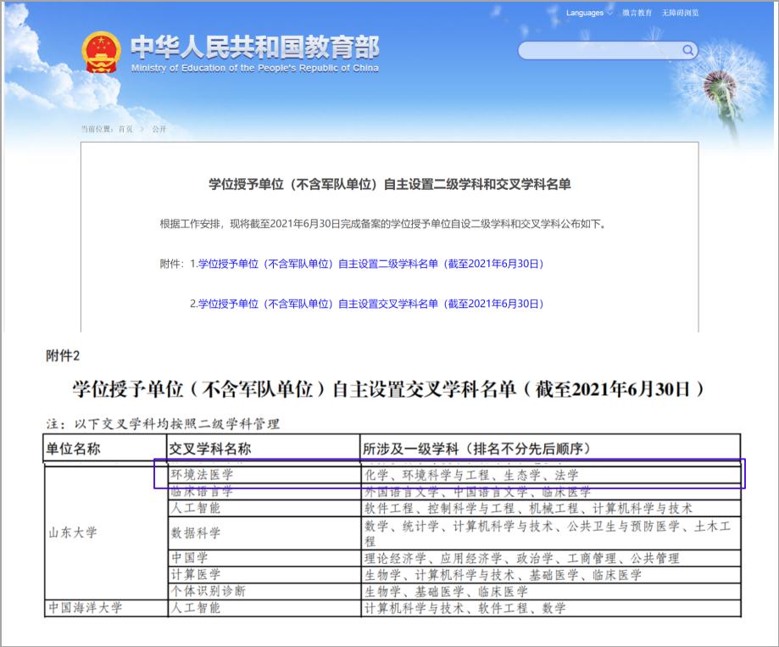This screenshot has height=647, width=779.
Task: Click the 附件2 label
Action: point(63,356)
